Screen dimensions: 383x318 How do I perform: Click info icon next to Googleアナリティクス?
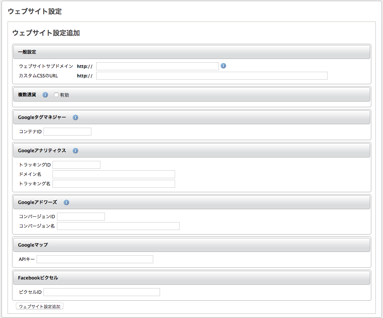(75, 151)
